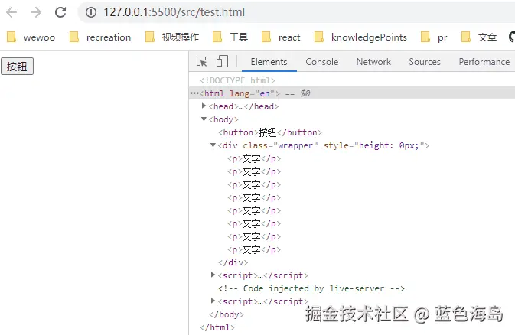Switch to the Elements tab
This screenshot has height=335, width=515.
point(269,62)
